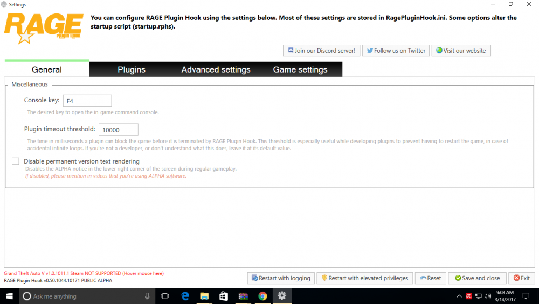The image size is (539, 304).
Task: Open the Windows Start menu
Action: [x=9, y=296]
